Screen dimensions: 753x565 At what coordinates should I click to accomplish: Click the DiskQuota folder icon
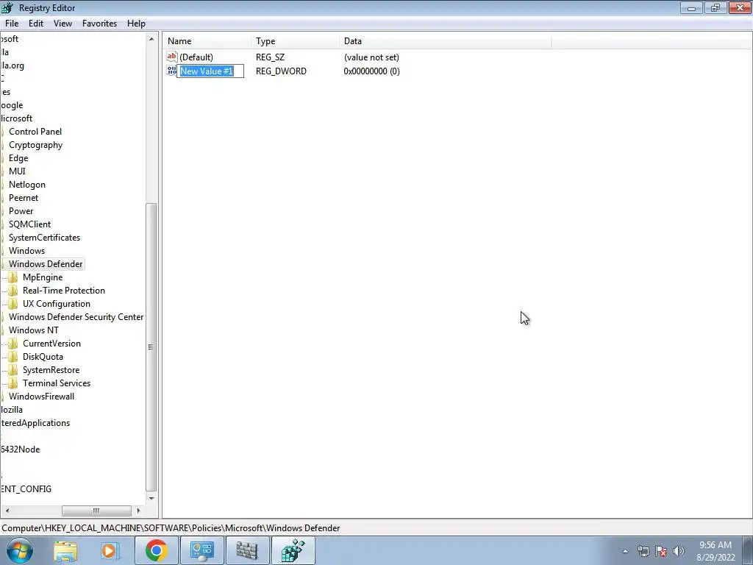click(13, 357)
